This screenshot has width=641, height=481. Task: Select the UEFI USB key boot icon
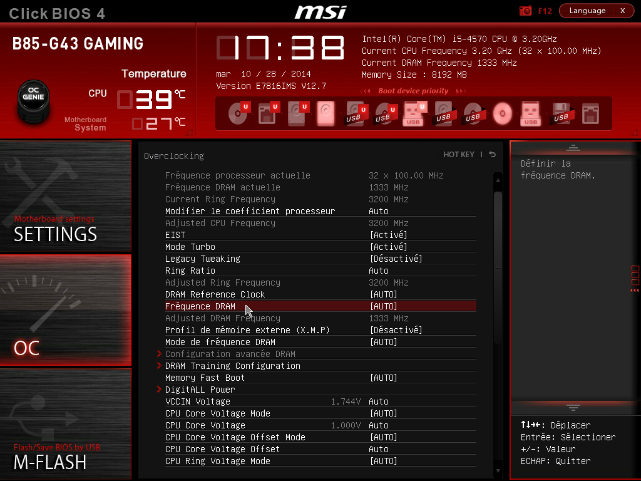(414, 113)
